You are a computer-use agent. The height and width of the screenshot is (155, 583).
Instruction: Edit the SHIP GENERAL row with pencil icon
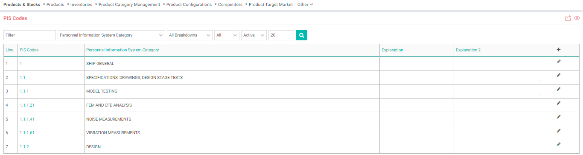tap(559, 62)
